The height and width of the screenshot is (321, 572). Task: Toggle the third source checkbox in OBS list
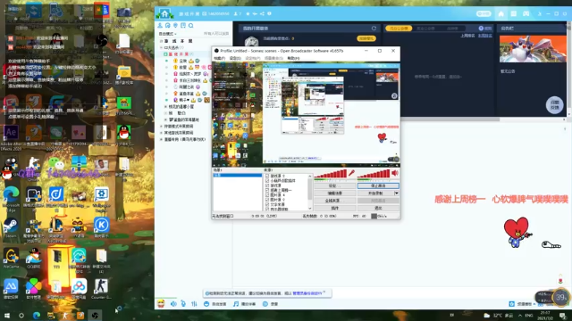click(x=267, y=185)
